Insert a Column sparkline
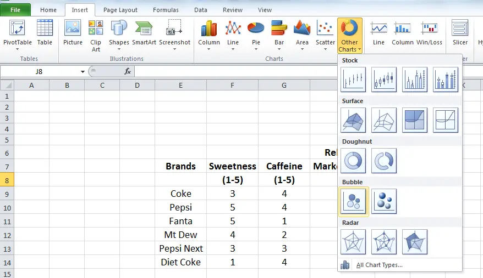The image size is (483, 278). click(x=403, y=32)
